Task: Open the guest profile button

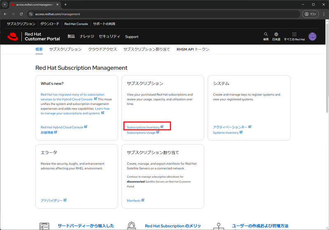Action: (x=310, y=14)
